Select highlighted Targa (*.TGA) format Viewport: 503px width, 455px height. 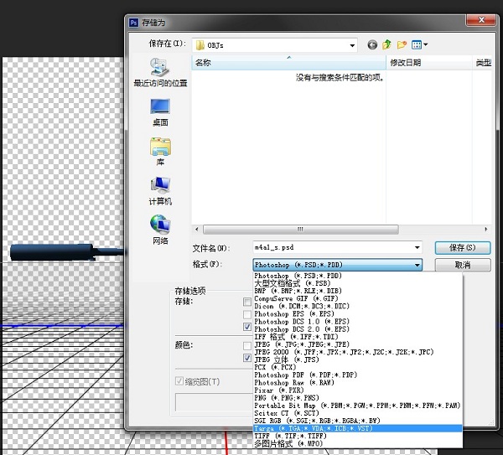pyautogui.click(x=358, y=428)
